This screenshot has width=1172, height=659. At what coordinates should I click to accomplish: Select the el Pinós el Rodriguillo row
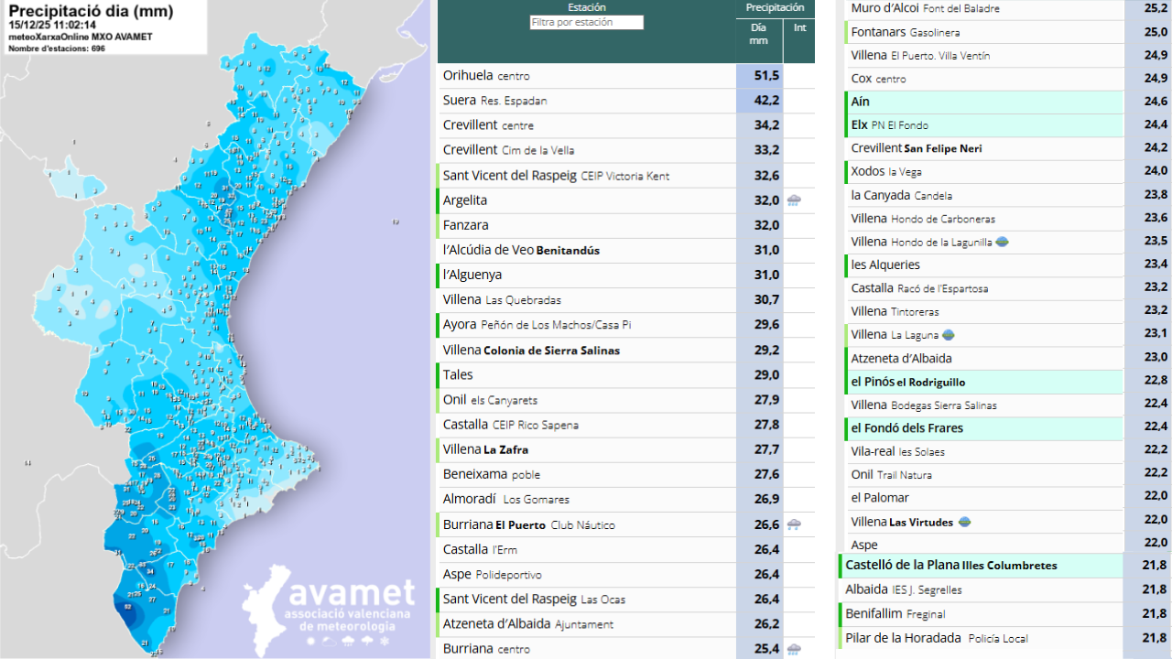pyautogui.click(x=907, y=382)
